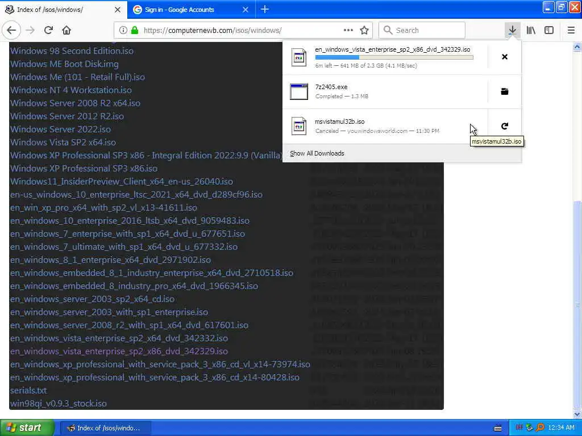Open en_win_xp_pro_x64_with_sp2 iso link
The image size is (582, 436).
click(x=103, y=208)
